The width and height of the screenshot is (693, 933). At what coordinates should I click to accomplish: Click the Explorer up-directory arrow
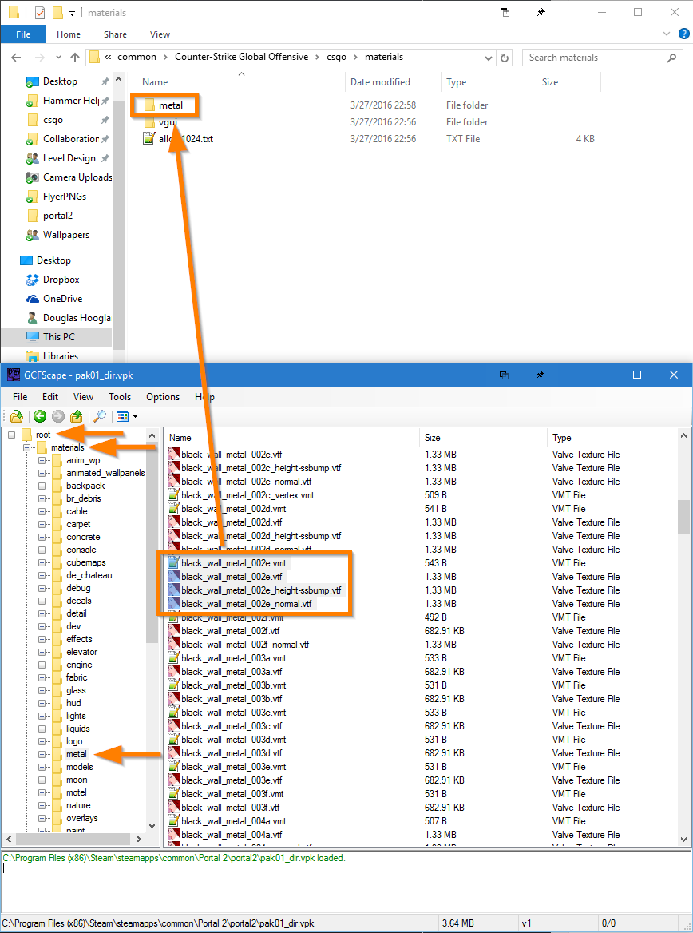point(75,58)
